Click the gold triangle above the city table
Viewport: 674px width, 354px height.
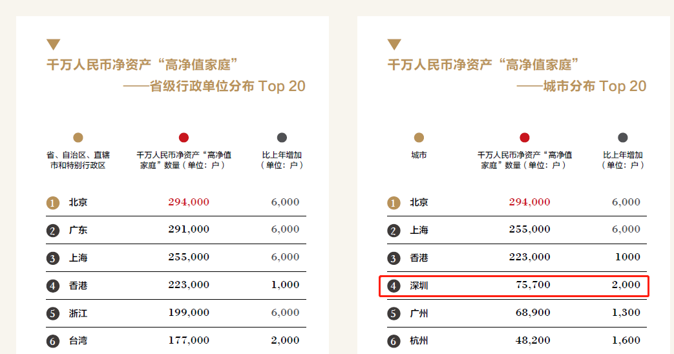(x=394, y=44)
